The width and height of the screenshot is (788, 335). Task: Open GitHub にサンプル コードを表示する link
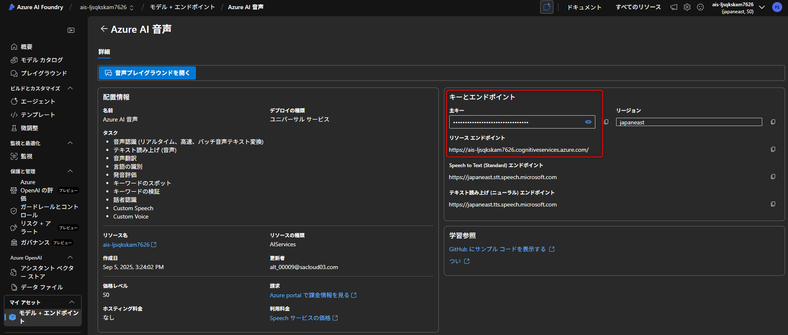point(502,249)
